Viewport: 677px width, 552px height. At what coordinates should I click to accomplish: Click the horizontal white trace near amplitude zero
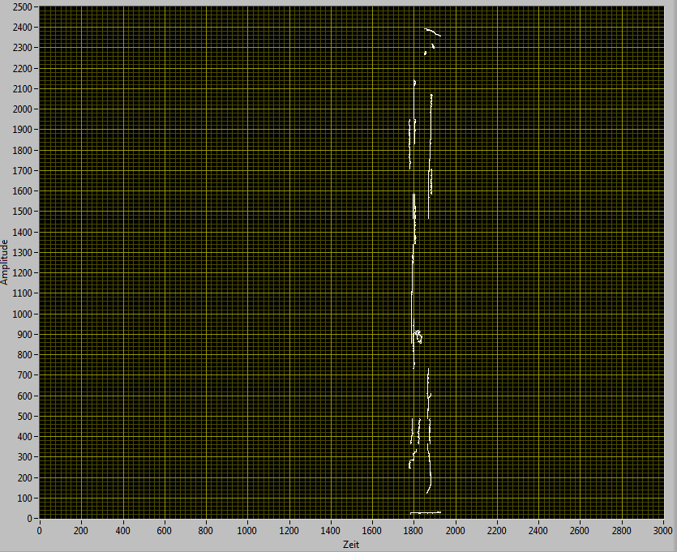coord(426,513)
